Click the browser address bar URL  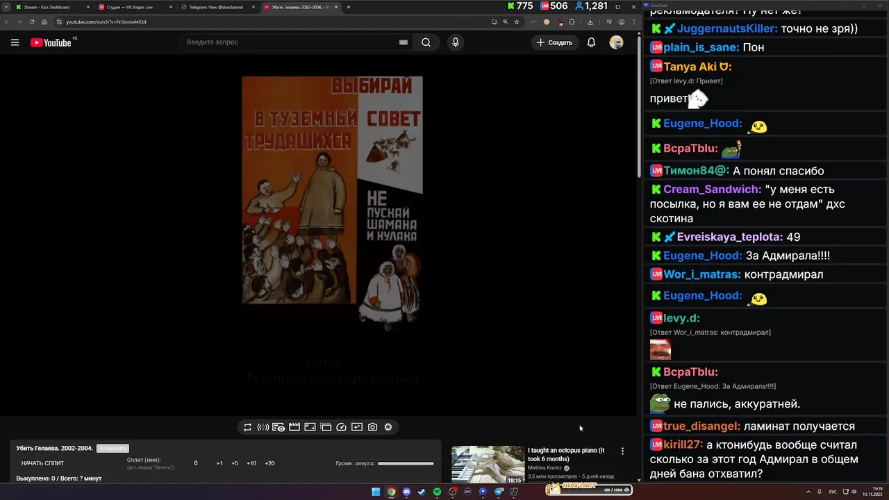pyautogui.click(x=106, y=22)
